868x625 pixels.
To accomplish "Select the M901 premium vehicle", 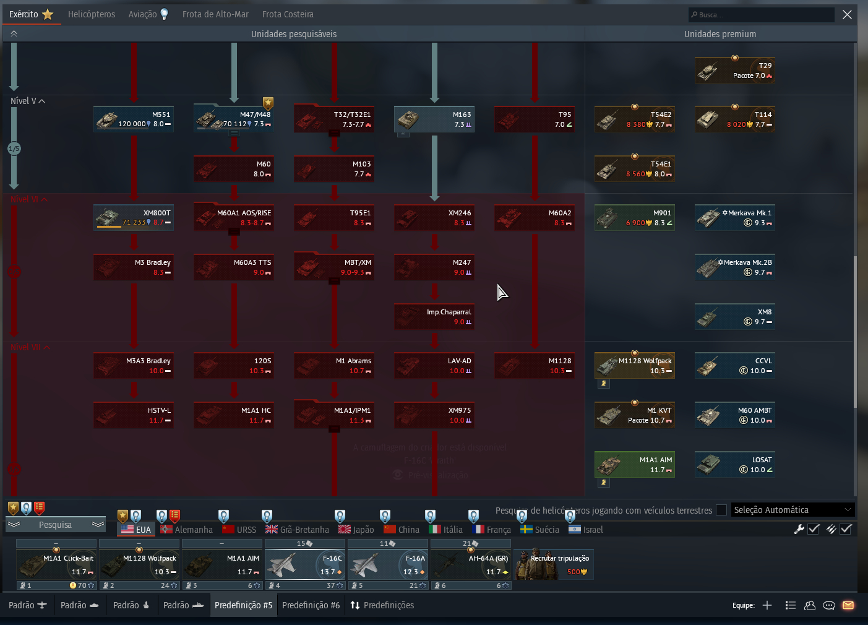I will 635,217.
